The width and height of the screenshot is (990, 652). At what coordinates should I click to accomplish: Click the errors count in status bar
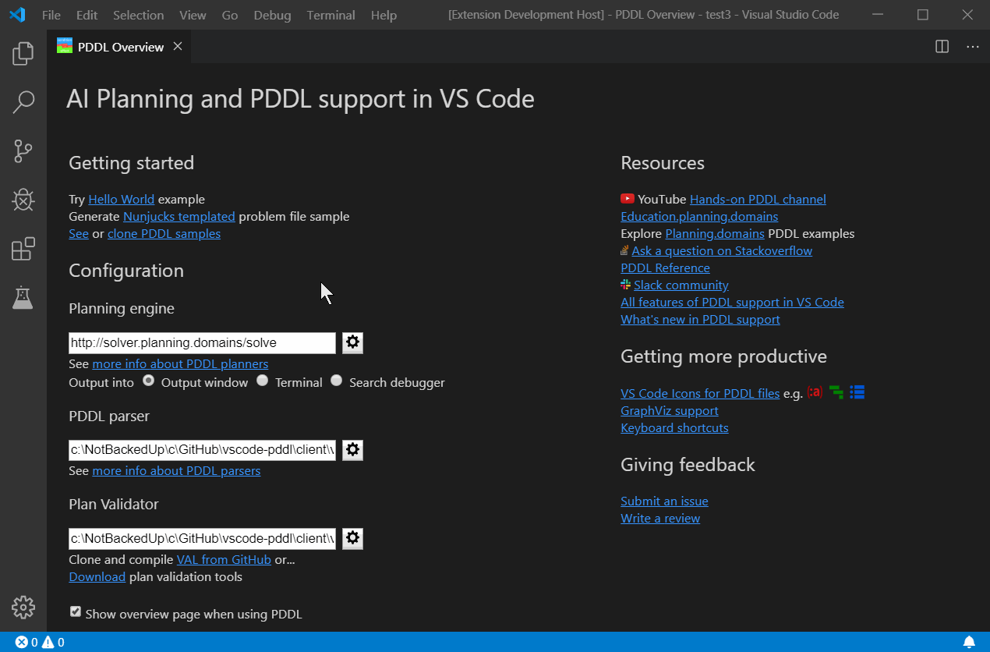click(x=27, y=643)
